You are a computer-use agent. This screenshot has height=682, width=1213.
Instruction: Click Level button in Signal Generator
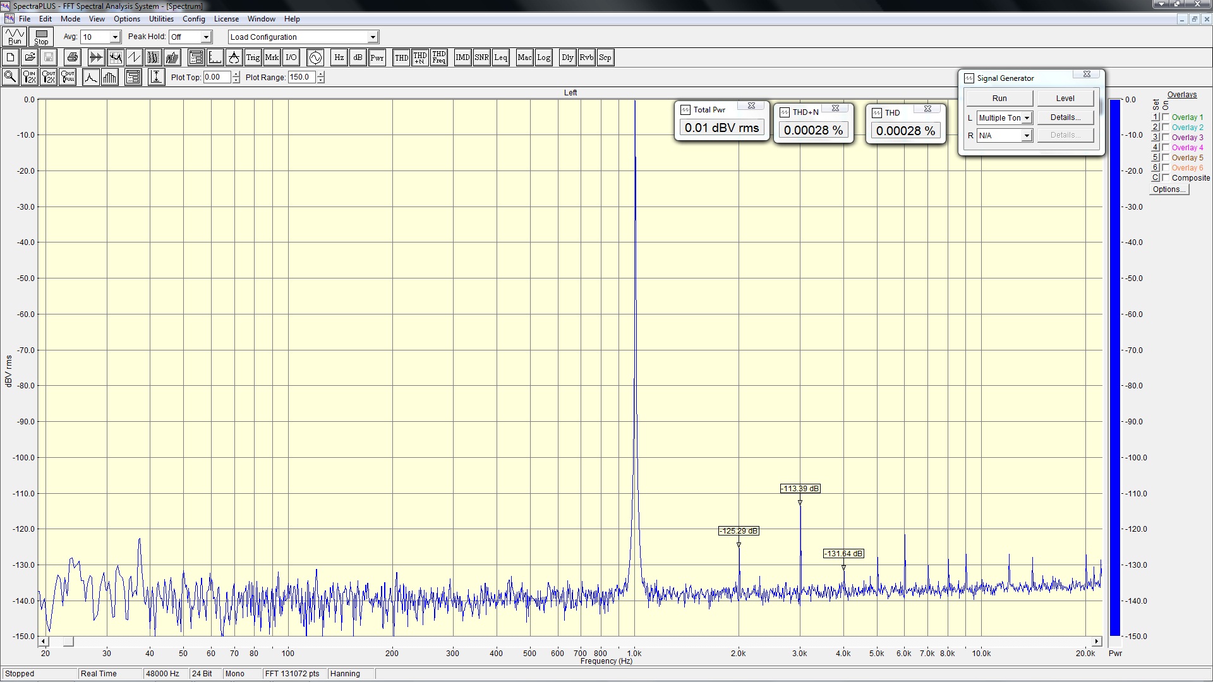[x=1065, y=99]
